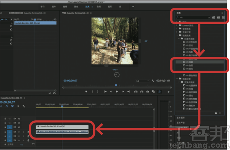Click the Mark Out bracket icon

pos(98,92)
